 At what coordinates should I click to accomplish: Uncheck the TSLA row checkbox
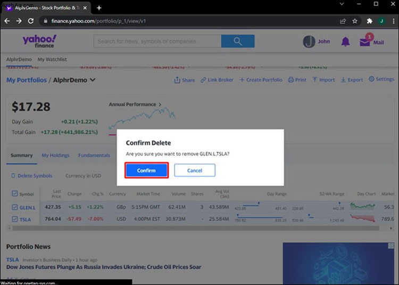(x=15, y=219)
